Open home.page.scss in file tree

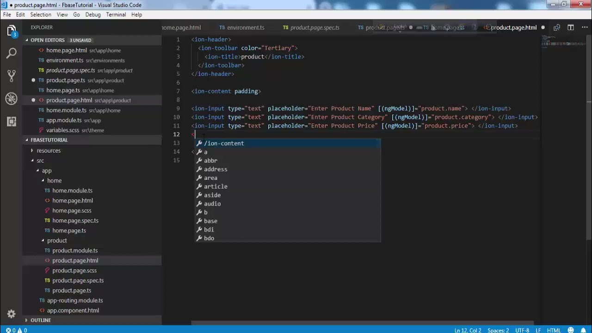(92, 211)
